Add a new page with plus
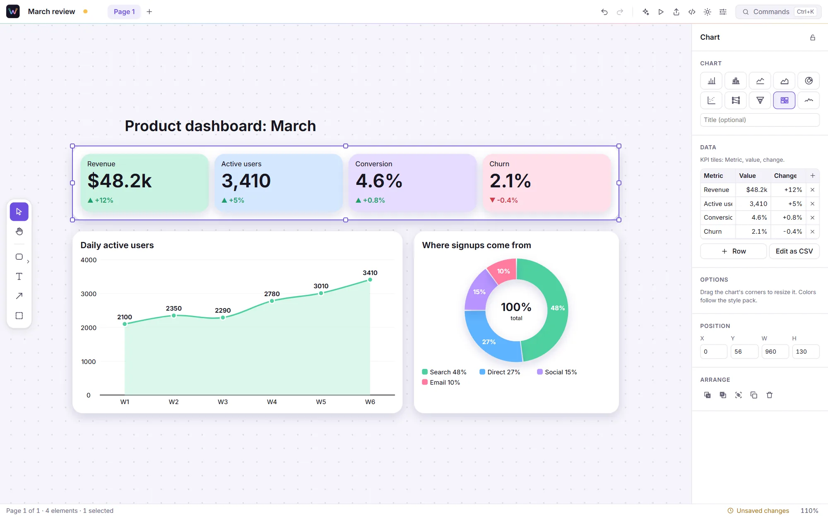The image size is (828, 517). point(149,12)
